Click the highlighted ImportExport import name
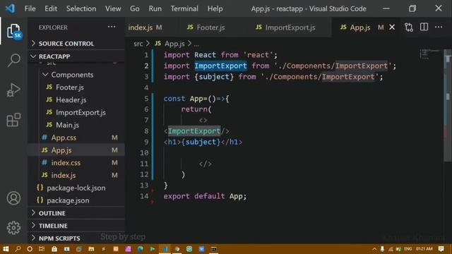Viewport: 452px width, 254px height. pyautogui.click(x=220, y=66)
